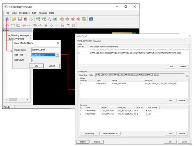This screenshot has width=194, height=146.
Task: Open PCB ID dropdown for connector J12
Action: (147, 114)
